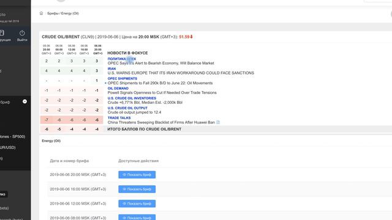Click headline China Threatens Sweeping Blacklist of Firms
Image resolution: width=392 pixels, height=220 pixels.
click(161, 122)
